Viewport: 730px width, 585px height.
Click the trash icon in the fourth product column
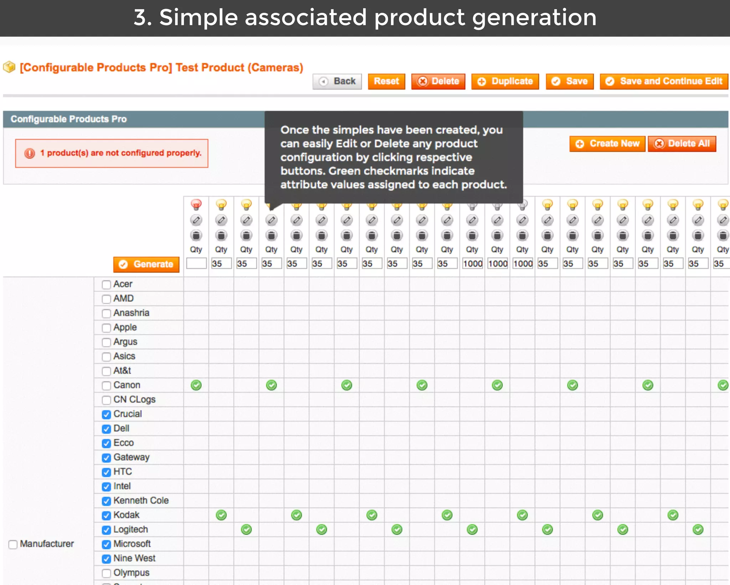pyautogui.click(x=271, y=235)
